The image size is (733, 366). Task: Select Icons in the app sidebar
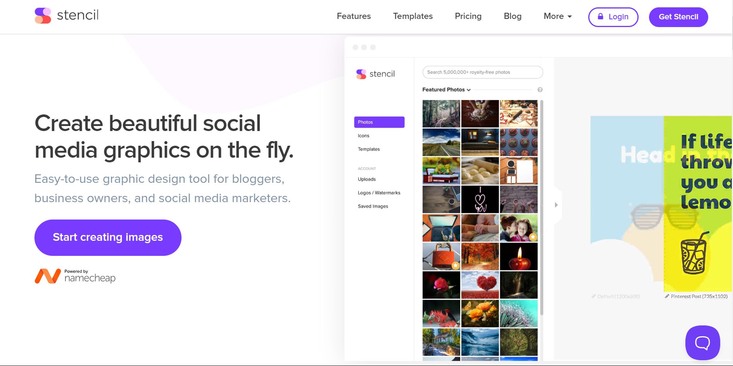[363, 136]
